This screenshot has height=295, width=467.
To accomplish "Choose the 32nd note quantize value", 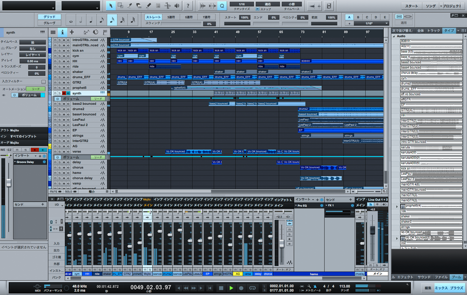I will [122, 20].
